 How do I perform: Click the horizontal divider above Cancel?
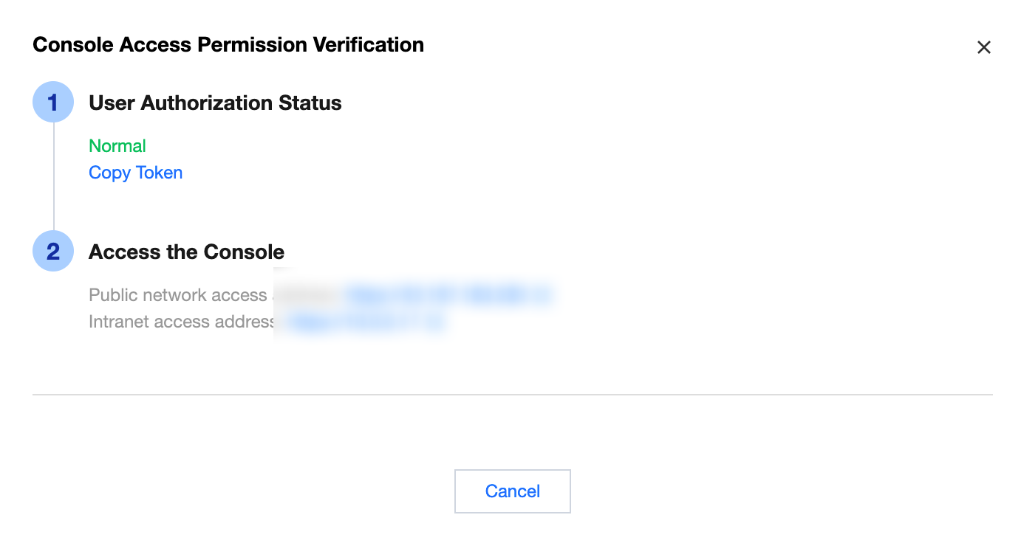point(512,395)
